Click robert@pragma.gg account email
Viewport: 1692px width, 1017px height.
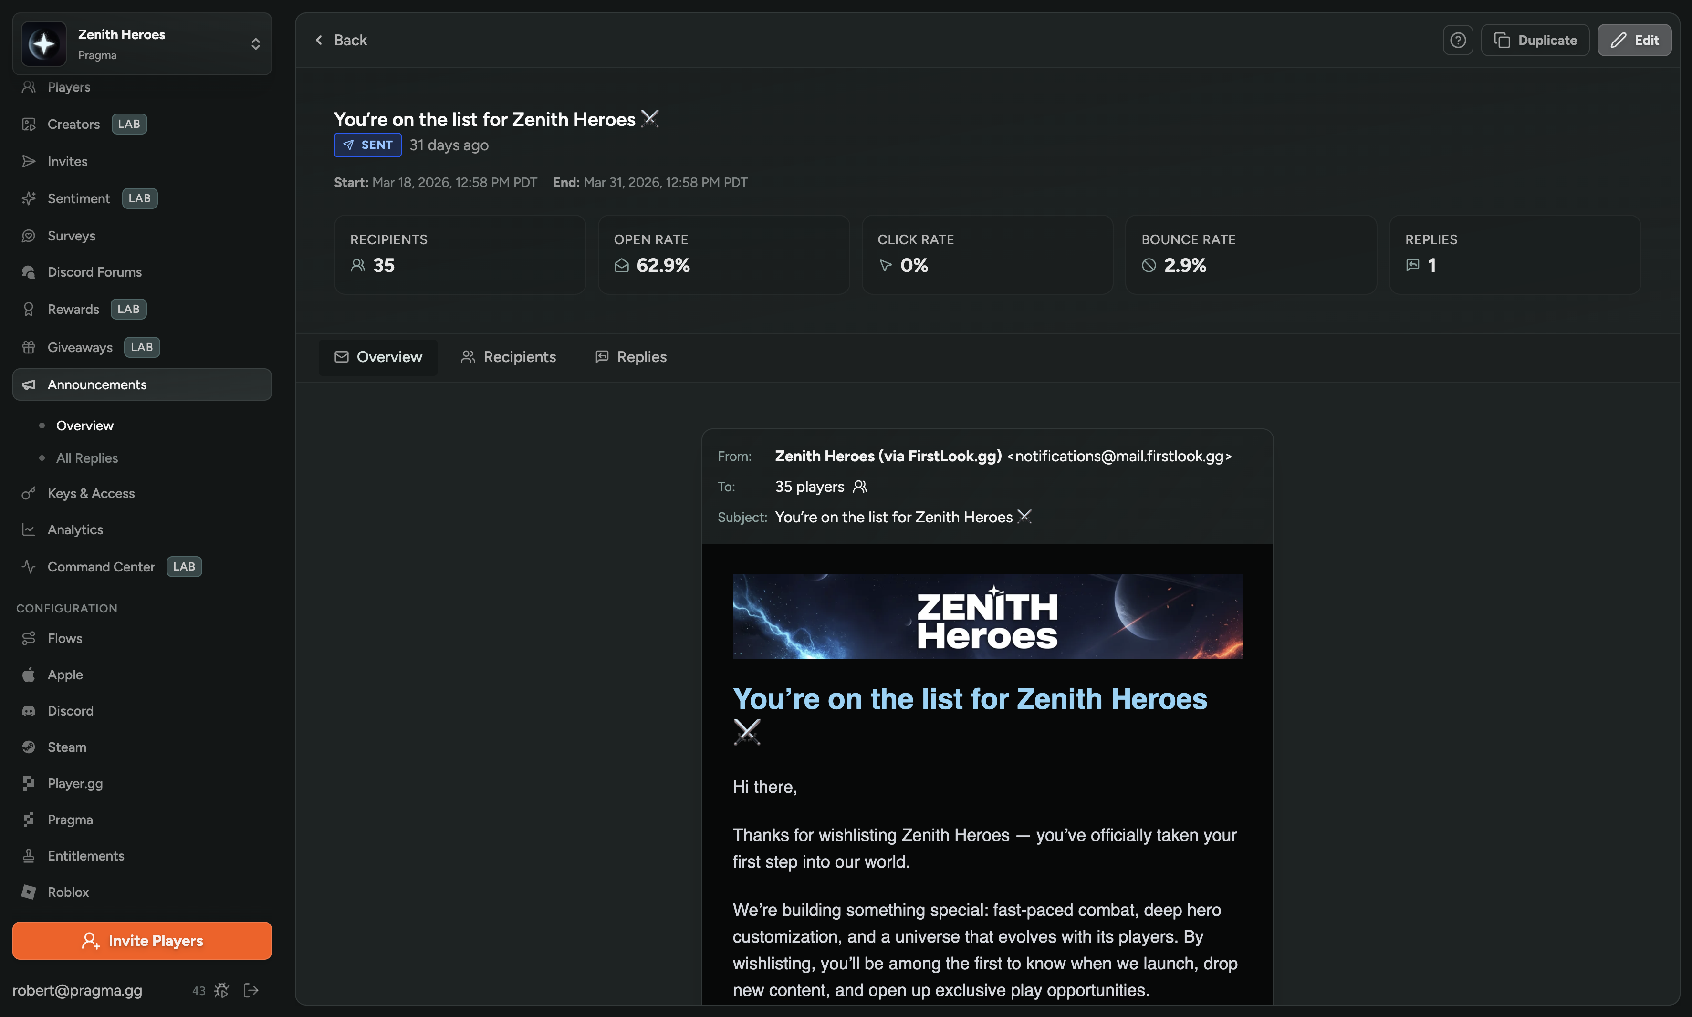coord(77,990)
